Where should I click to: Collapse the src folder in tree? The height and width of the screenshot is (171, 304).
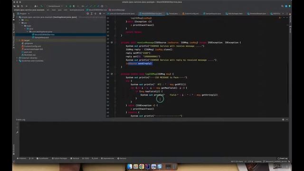20,23
